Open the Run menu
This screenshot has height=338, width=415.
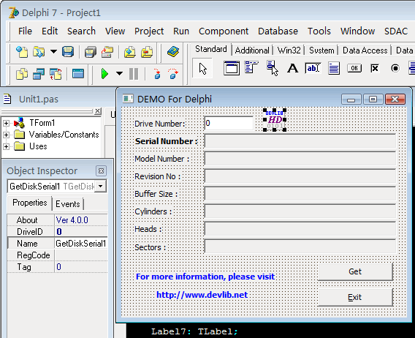coord(181,31)
